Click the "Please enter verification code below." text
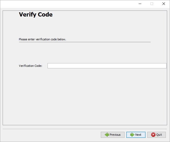Image resolution: width=170 pixels, height=142 pixels. tap(42, 40)
